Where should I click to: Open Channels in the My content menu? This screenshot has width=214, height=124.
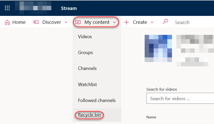(x=87, y=68)
